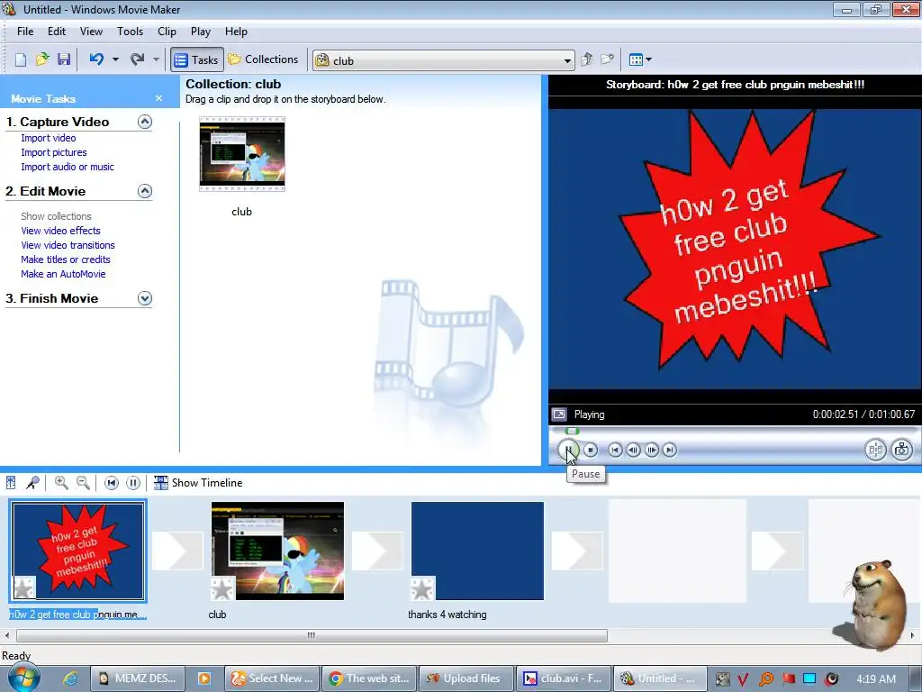Go up one collection level icon
922x692 pixels.
click(x=586, y=59)
